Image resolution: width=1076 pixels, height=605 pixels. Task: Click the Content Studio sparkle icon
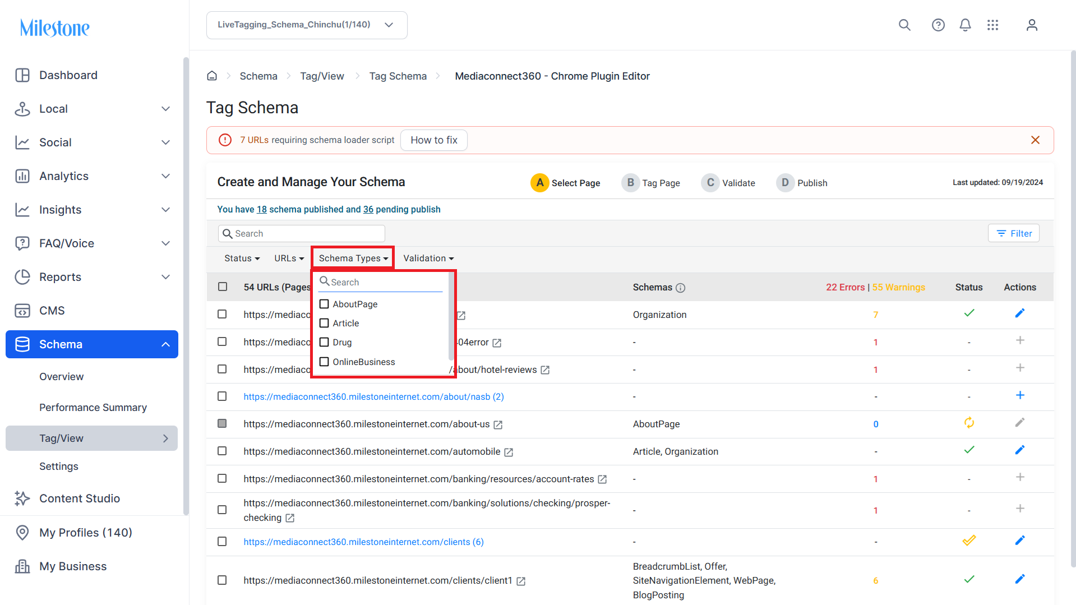[22, 498]
